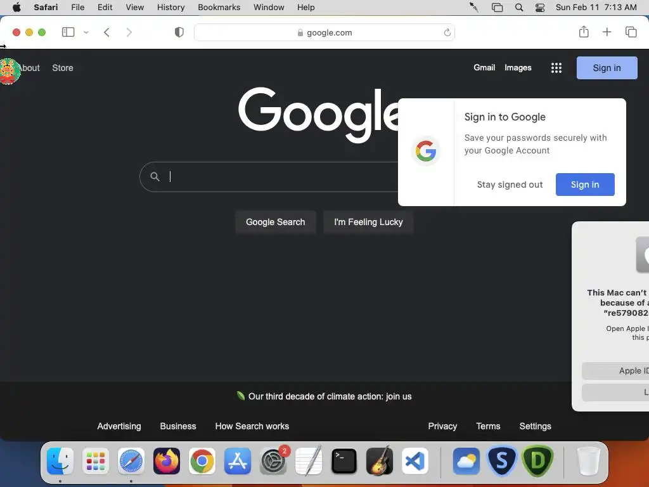The image size is (649, 487).
Task: Open the Images link
Action: (x=518, y=67)
